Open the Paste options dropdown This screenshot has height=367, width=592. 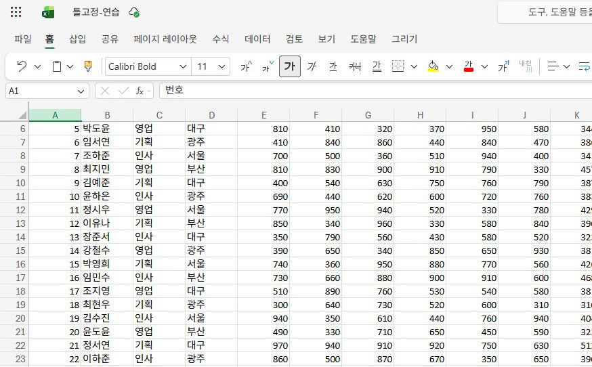click(70, 67)
